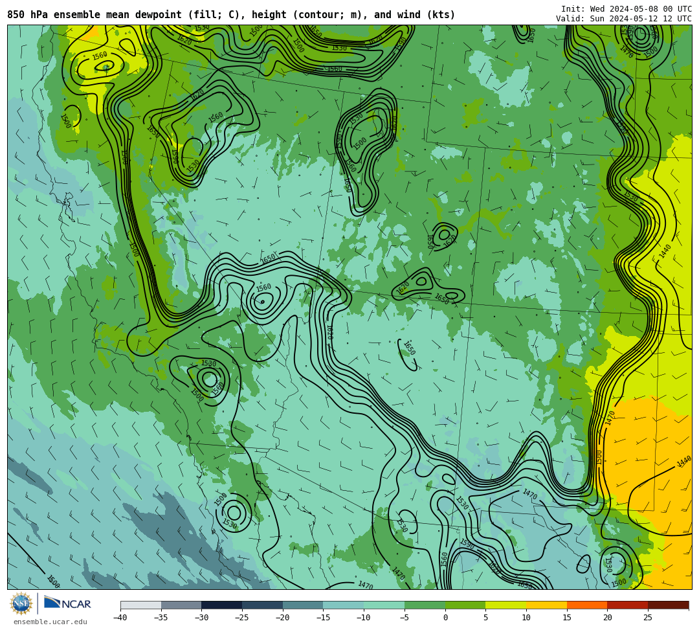
Task: Select the Valid: Sun 2024-05-12 12 UTC text
Action: [x=624, y=18]
